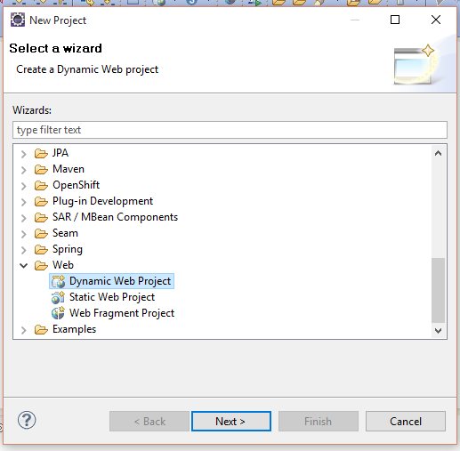Click the SAR / MBean Components folder icon
460x451 pixels.
tap(41, 217)
